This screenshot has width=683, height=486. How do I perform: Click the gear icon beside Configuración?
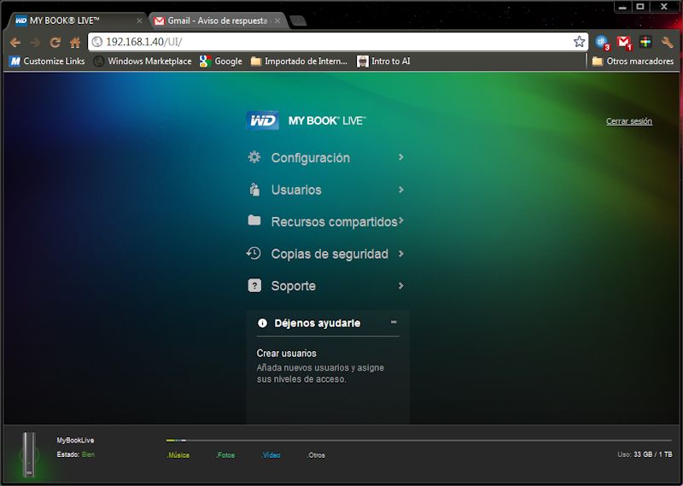pyautogui.click(x=254, y=157)
